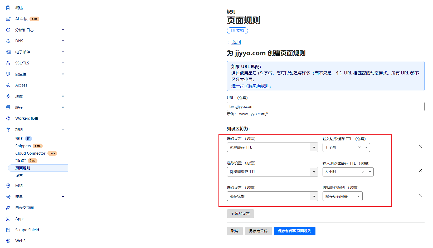The width and height of the screenshot is (433, 248).
Task: Click the 缓存 caching icon in sidebar
Action: (x=8, y=107)
